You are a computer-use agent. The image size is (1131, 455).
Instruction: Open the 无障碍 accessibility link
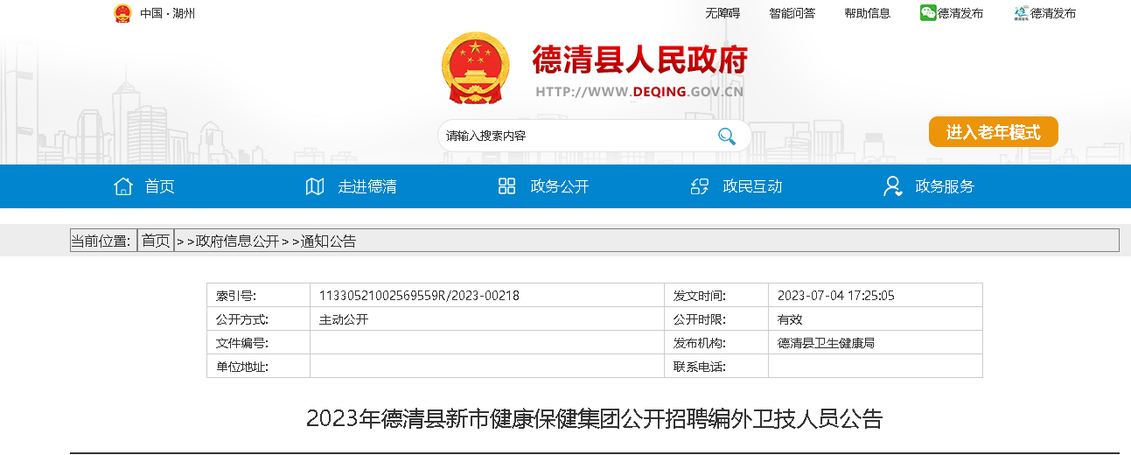pyautogui.click(x=723, y=13)
